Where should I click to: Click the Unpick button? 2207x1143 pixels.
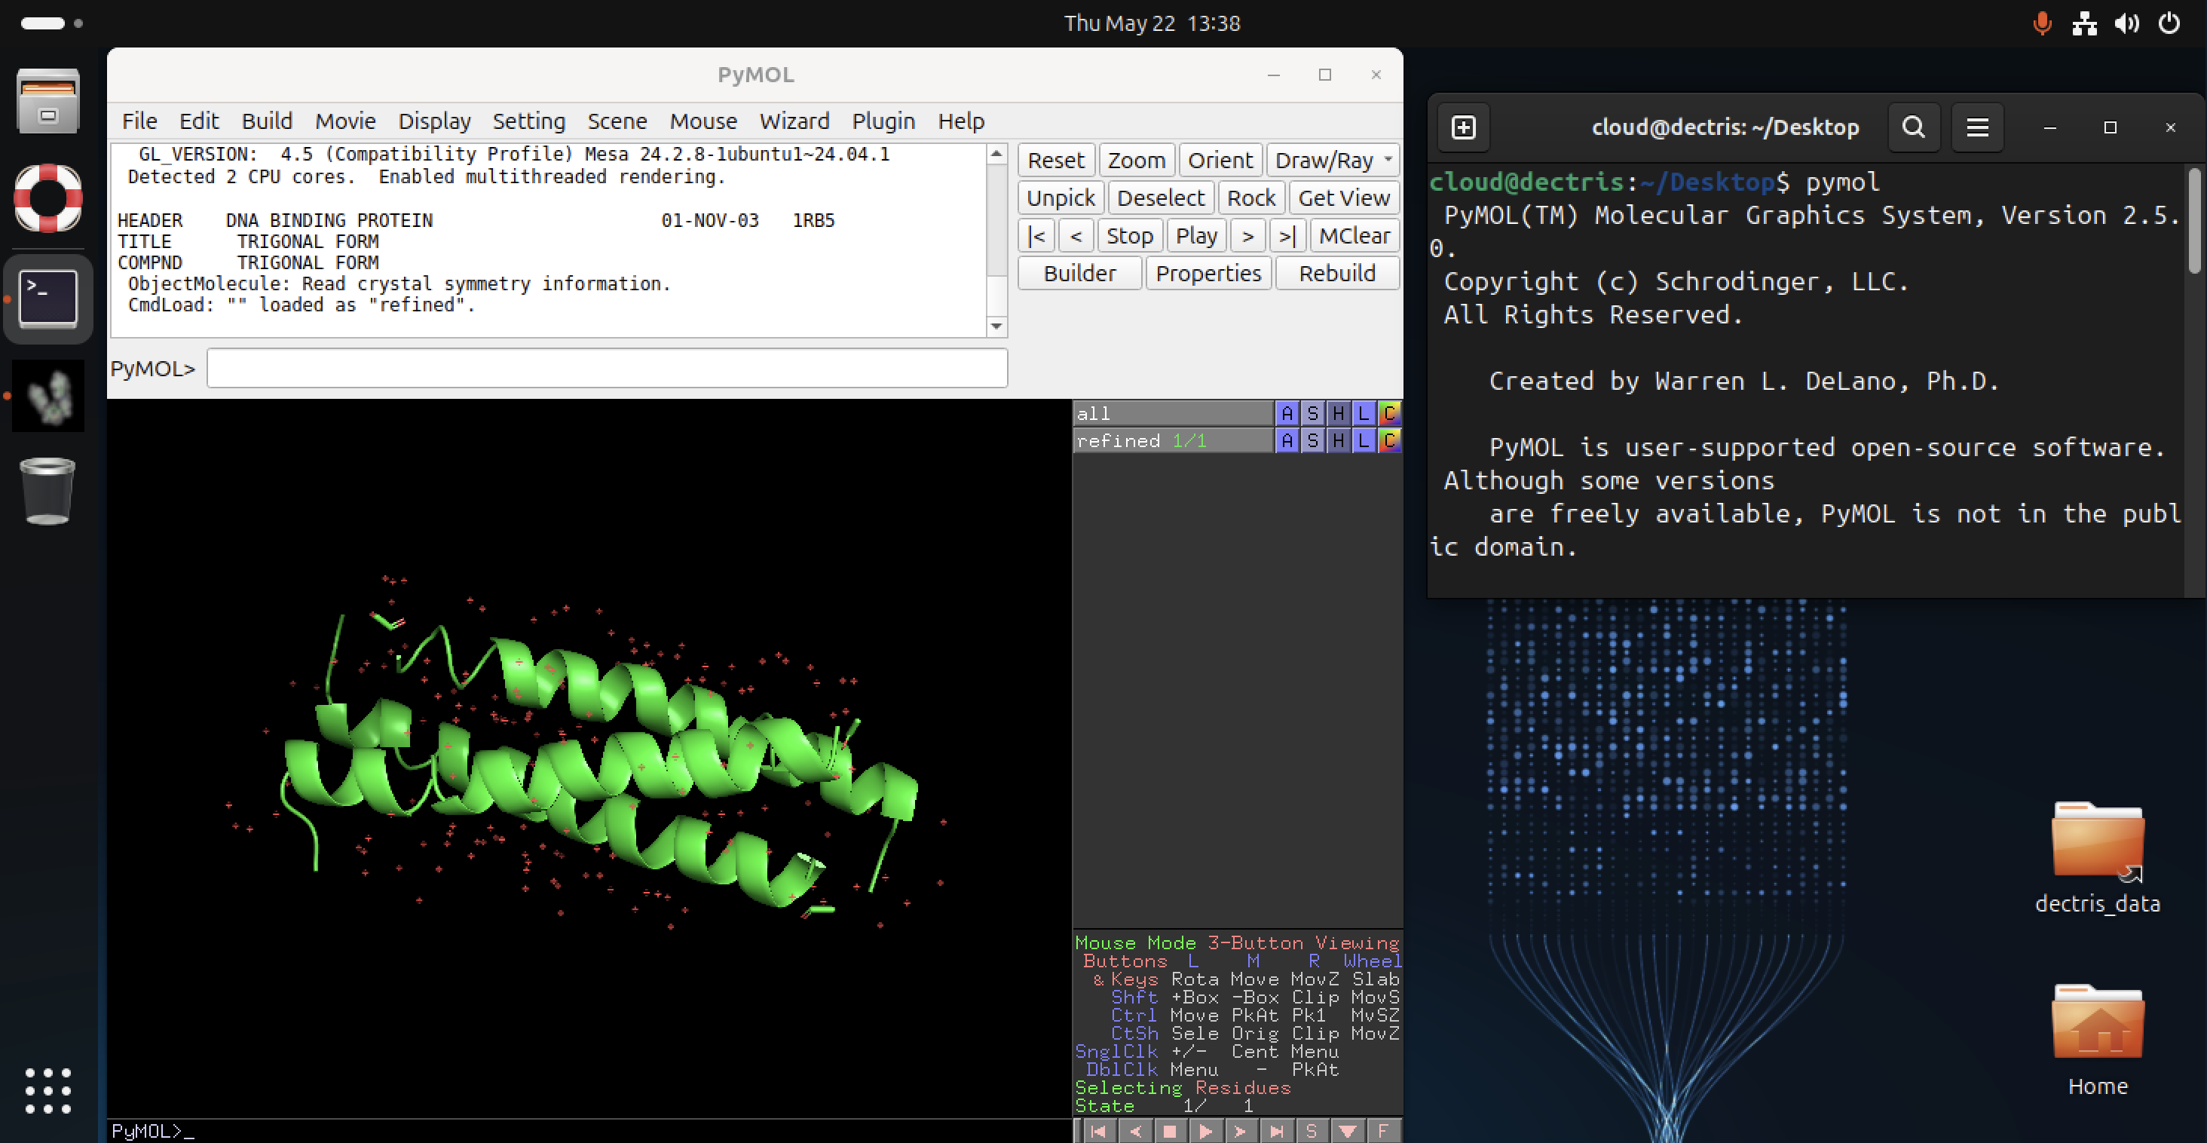pyautogui.click(x=1061, y=198)
